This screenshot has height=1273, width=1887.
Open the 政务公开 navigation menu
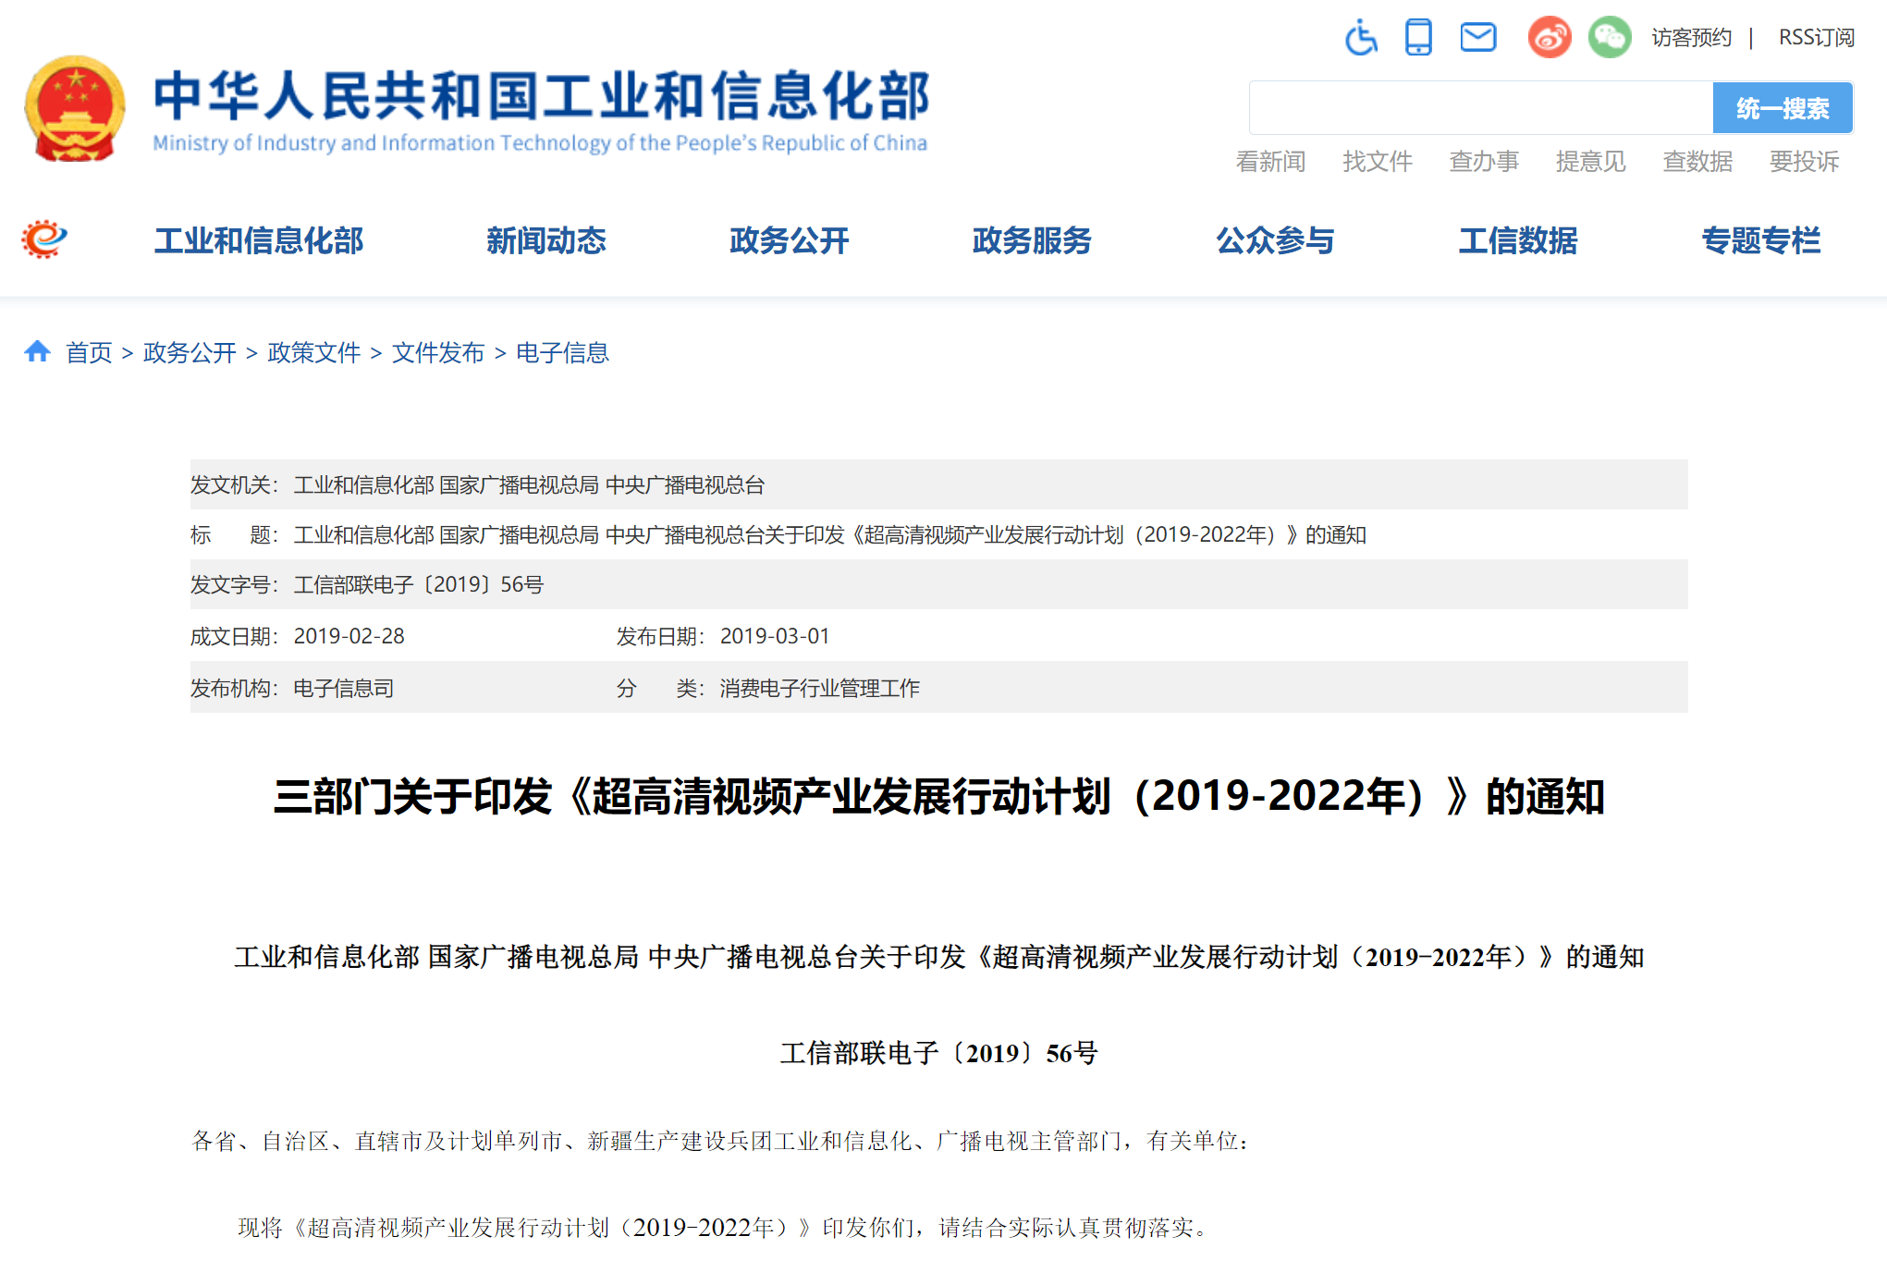[789, 240]
